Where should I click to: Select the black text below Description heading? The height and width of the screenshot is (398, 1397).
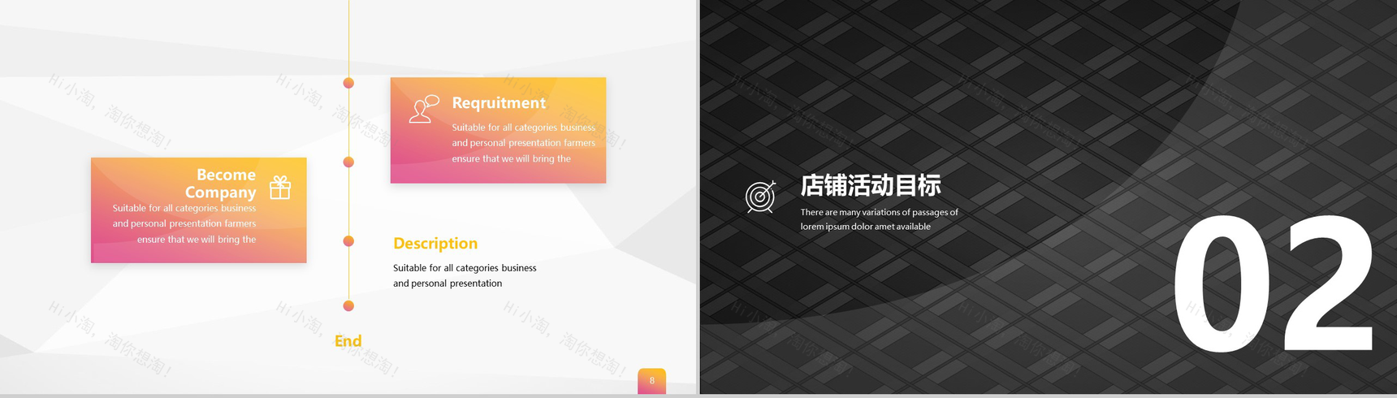(x=464, y=275)
